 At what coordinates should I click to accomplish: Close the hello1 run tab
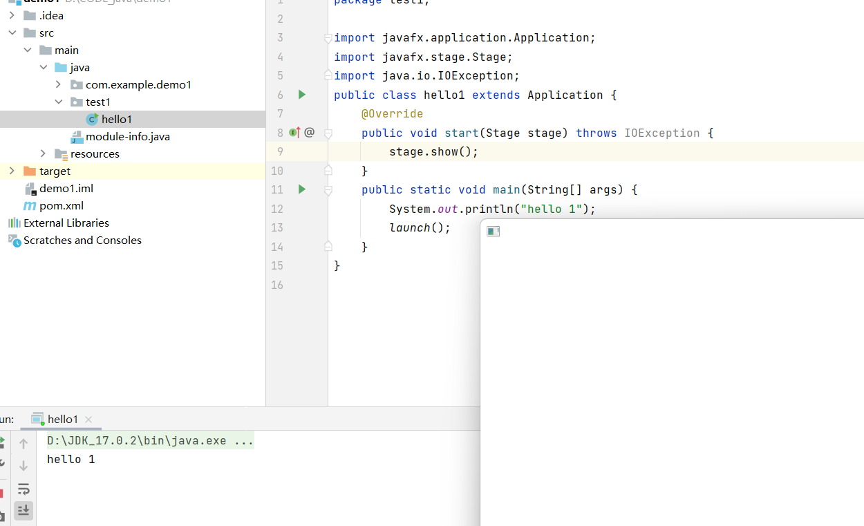coord(88,419)
